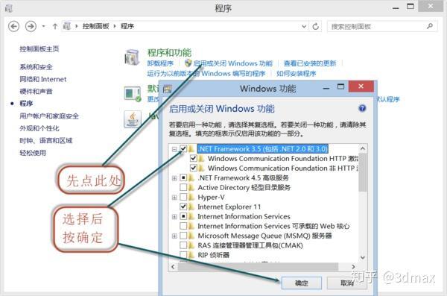Image resolution: width=447 pixels, height=296 pixels.
Task: Click 程序 in the address breadcrumb
Action: coord(127,26)
